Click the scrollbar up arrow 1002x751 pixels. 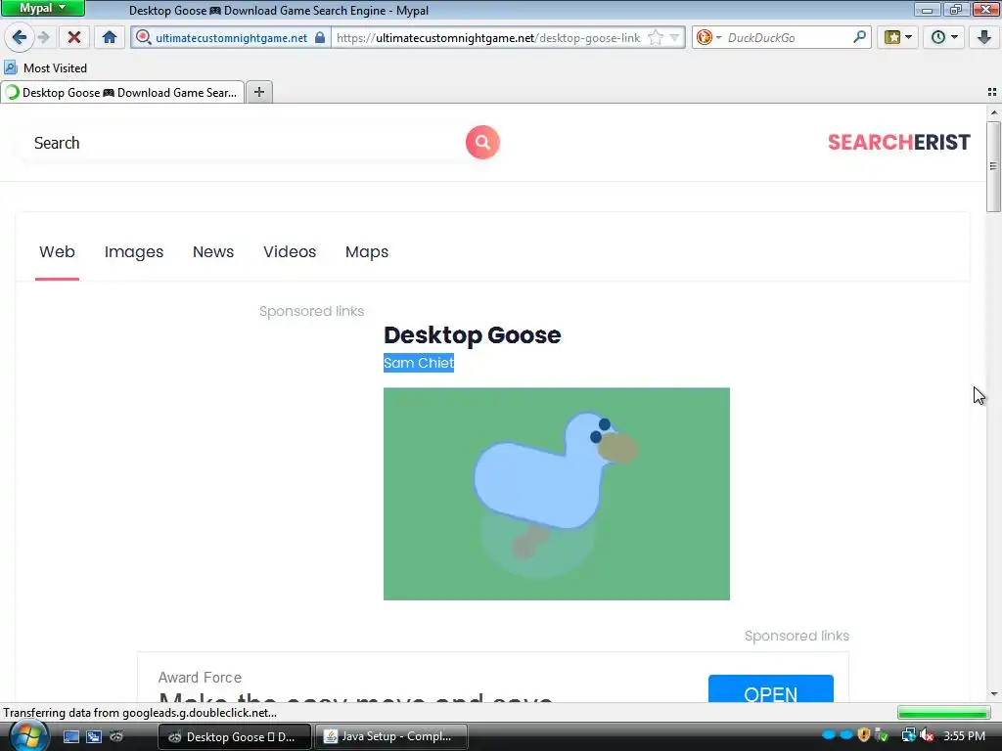tap(993, 112)
